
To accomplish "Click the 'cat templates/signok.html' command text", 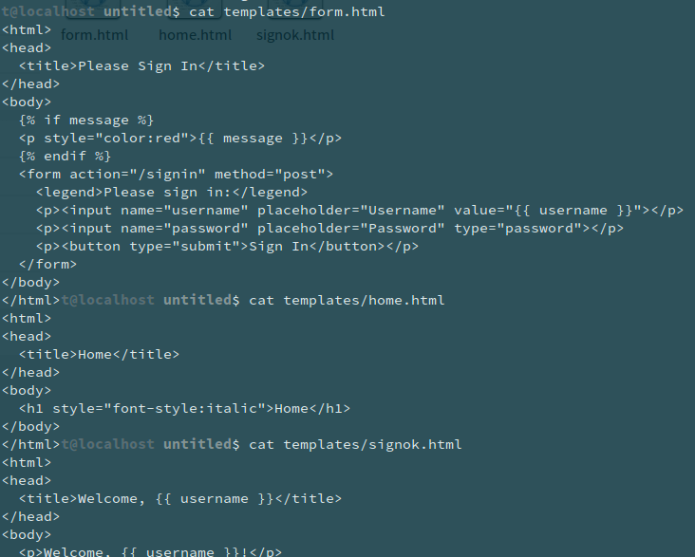I will tap(355, 444).
